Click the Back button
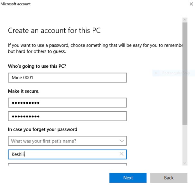 [169, 178]
